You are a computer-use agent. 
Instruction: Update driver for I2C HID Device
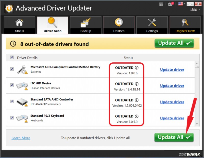click(x=172, y=86)
